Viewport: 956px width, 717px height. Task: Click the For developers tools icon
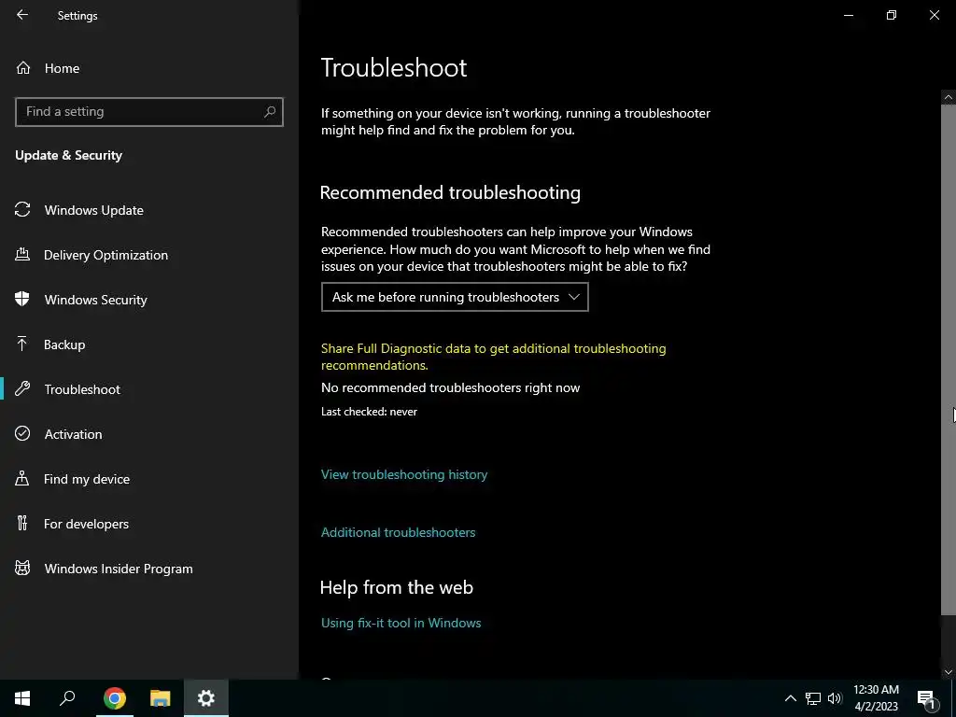[x=22, y=523]
